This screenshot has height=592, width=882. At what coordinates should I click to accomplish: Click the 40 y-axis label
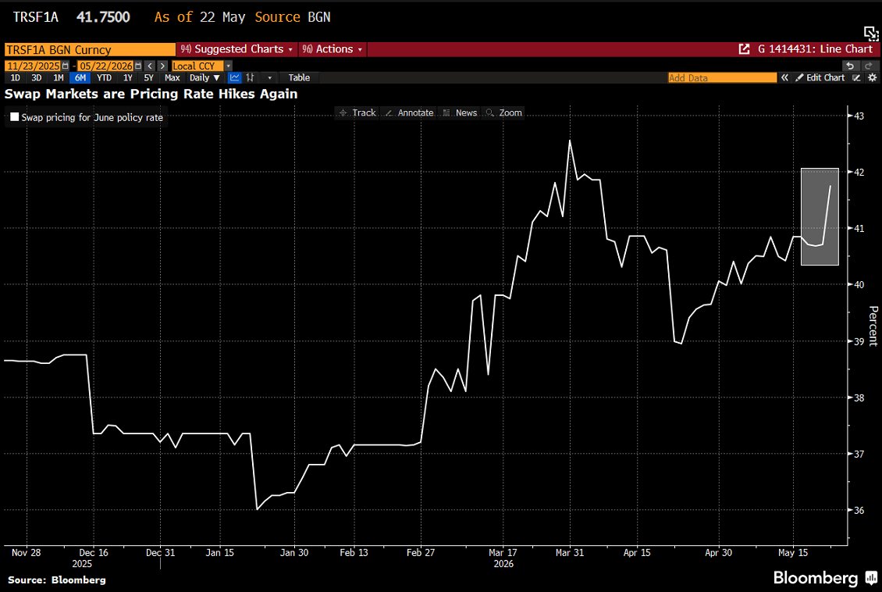tap(859, 285)
